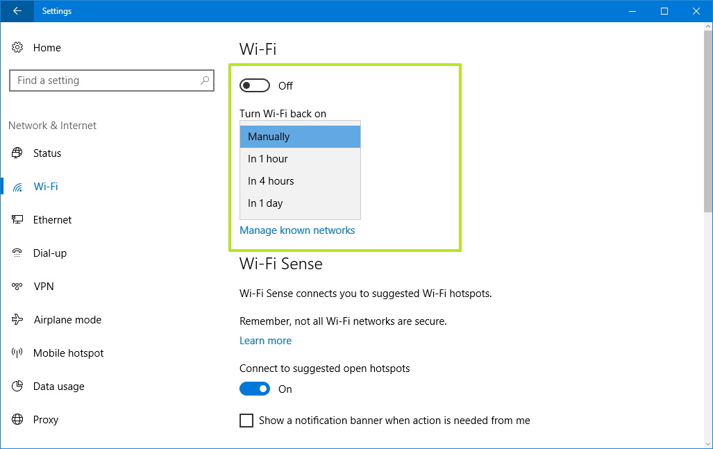Viewport: 713px width, 449px height.
Task: Turn off Connect to suggested open hotspots
Action: coord(255,389)
